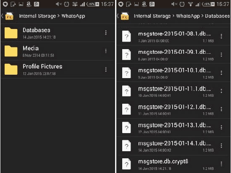Screen dimensions: 231x173
Task: Open file icon of msgstore.db.crypt8
Action: click(126, 164)
